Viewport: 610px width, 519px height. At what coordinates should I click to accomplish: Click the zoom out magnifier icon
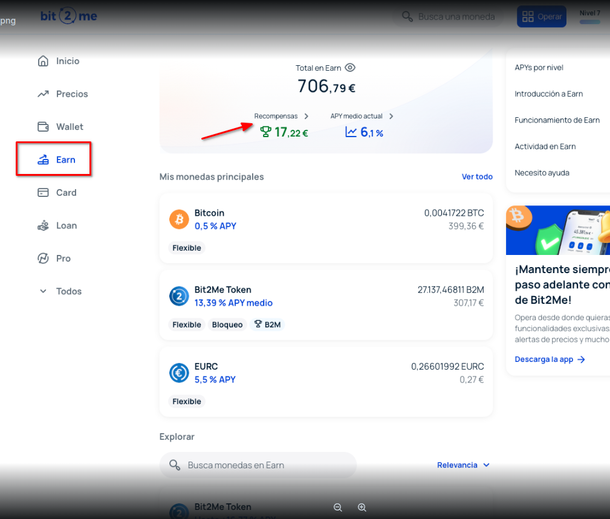(338, 508)
